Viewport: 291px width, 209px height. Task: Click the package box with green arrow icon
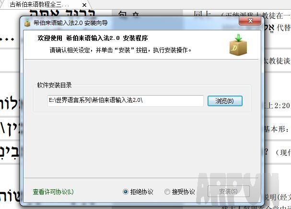(x=238, y=45)
